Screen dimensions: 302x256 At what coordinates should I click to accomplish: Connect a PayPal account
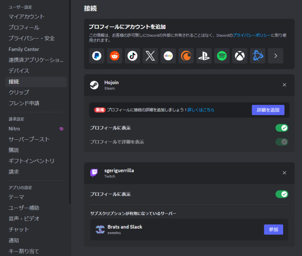[97, 56]
